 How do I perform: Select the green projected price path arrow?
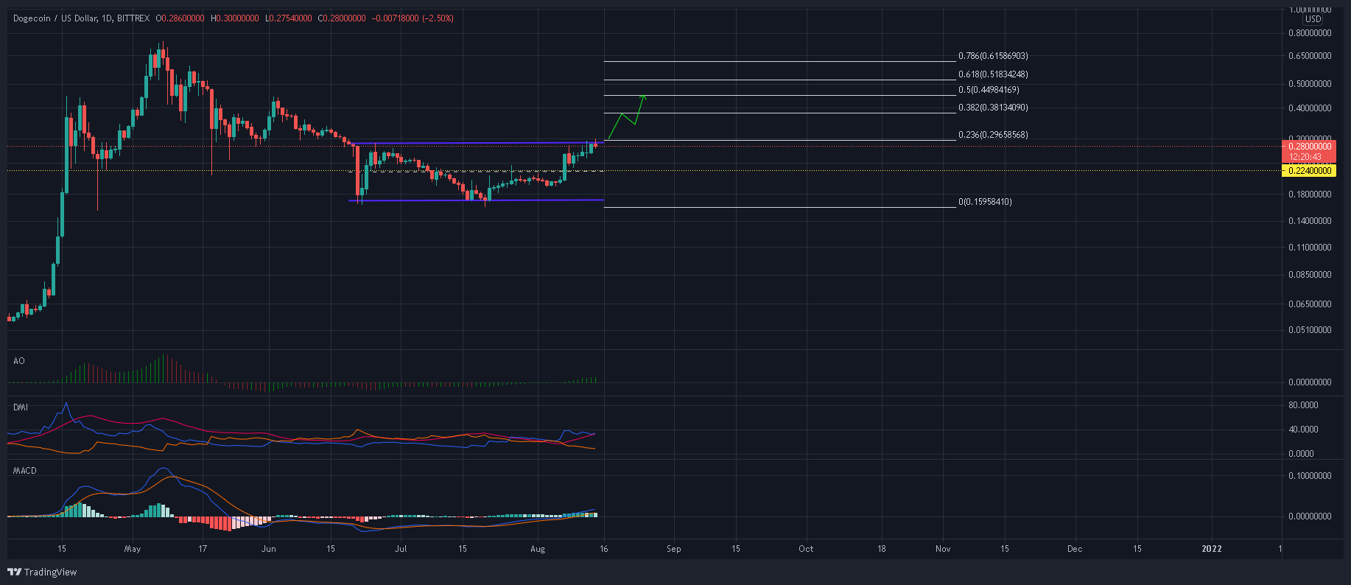point(628,118)
